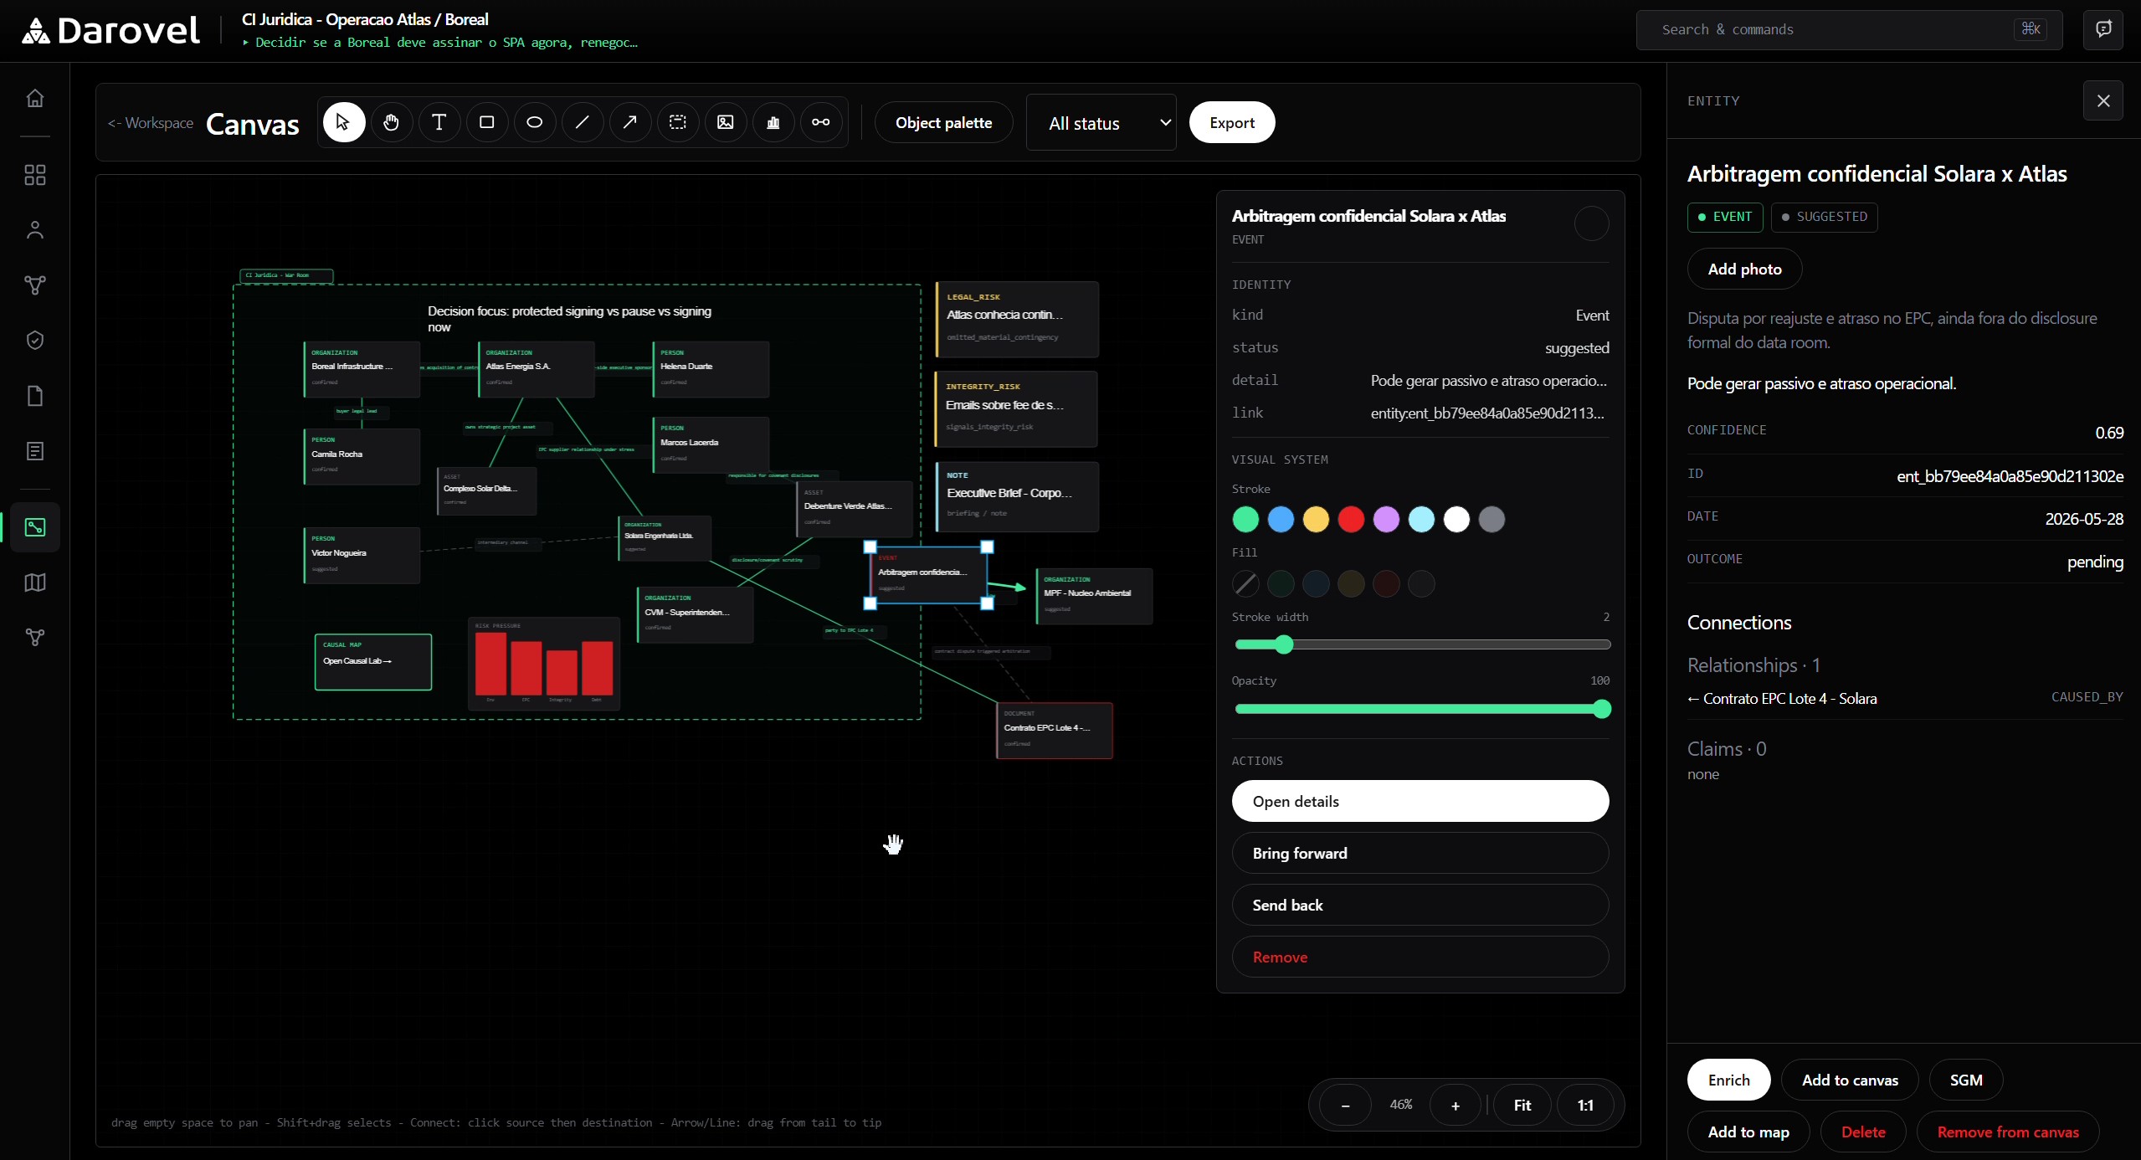Image resolution: width=2141 pixels, height=1160 pixels.
Task: Choose the dashed frame tool
Action: coord(678,123)
